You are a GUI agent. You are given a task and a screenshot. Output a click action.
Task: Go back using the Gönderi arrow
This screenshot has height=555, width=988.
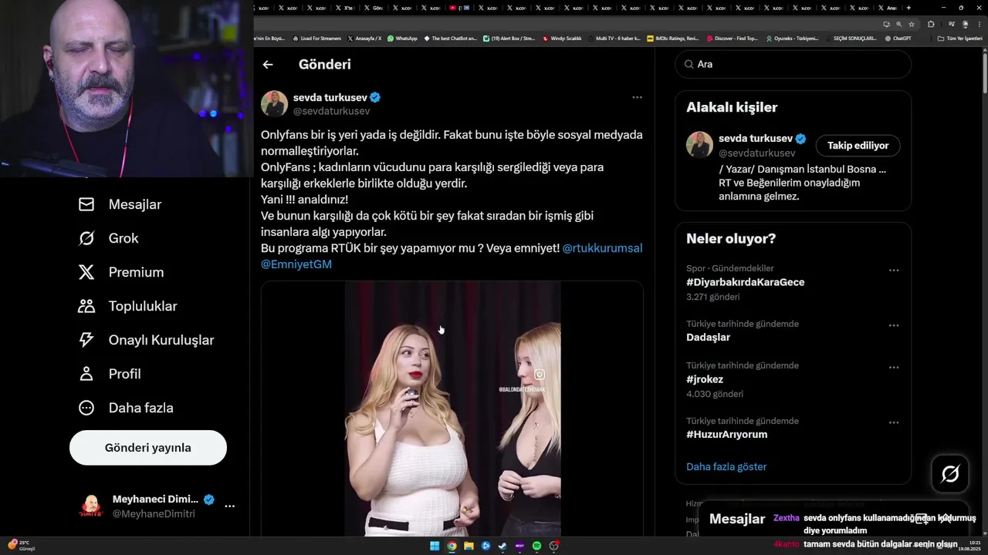[x=268, y=65]
